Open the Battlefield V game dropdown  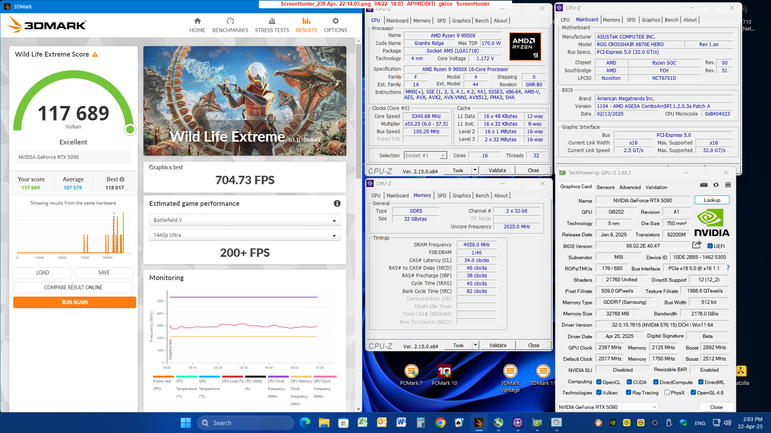tap(245, 220)
